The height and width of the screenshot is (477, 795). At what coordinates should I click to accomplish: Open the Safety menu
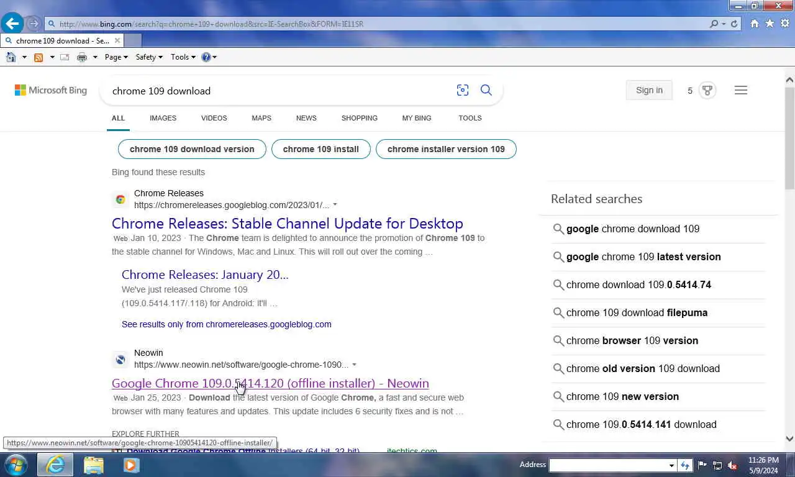pyautogui.click(x=149, y=57)
